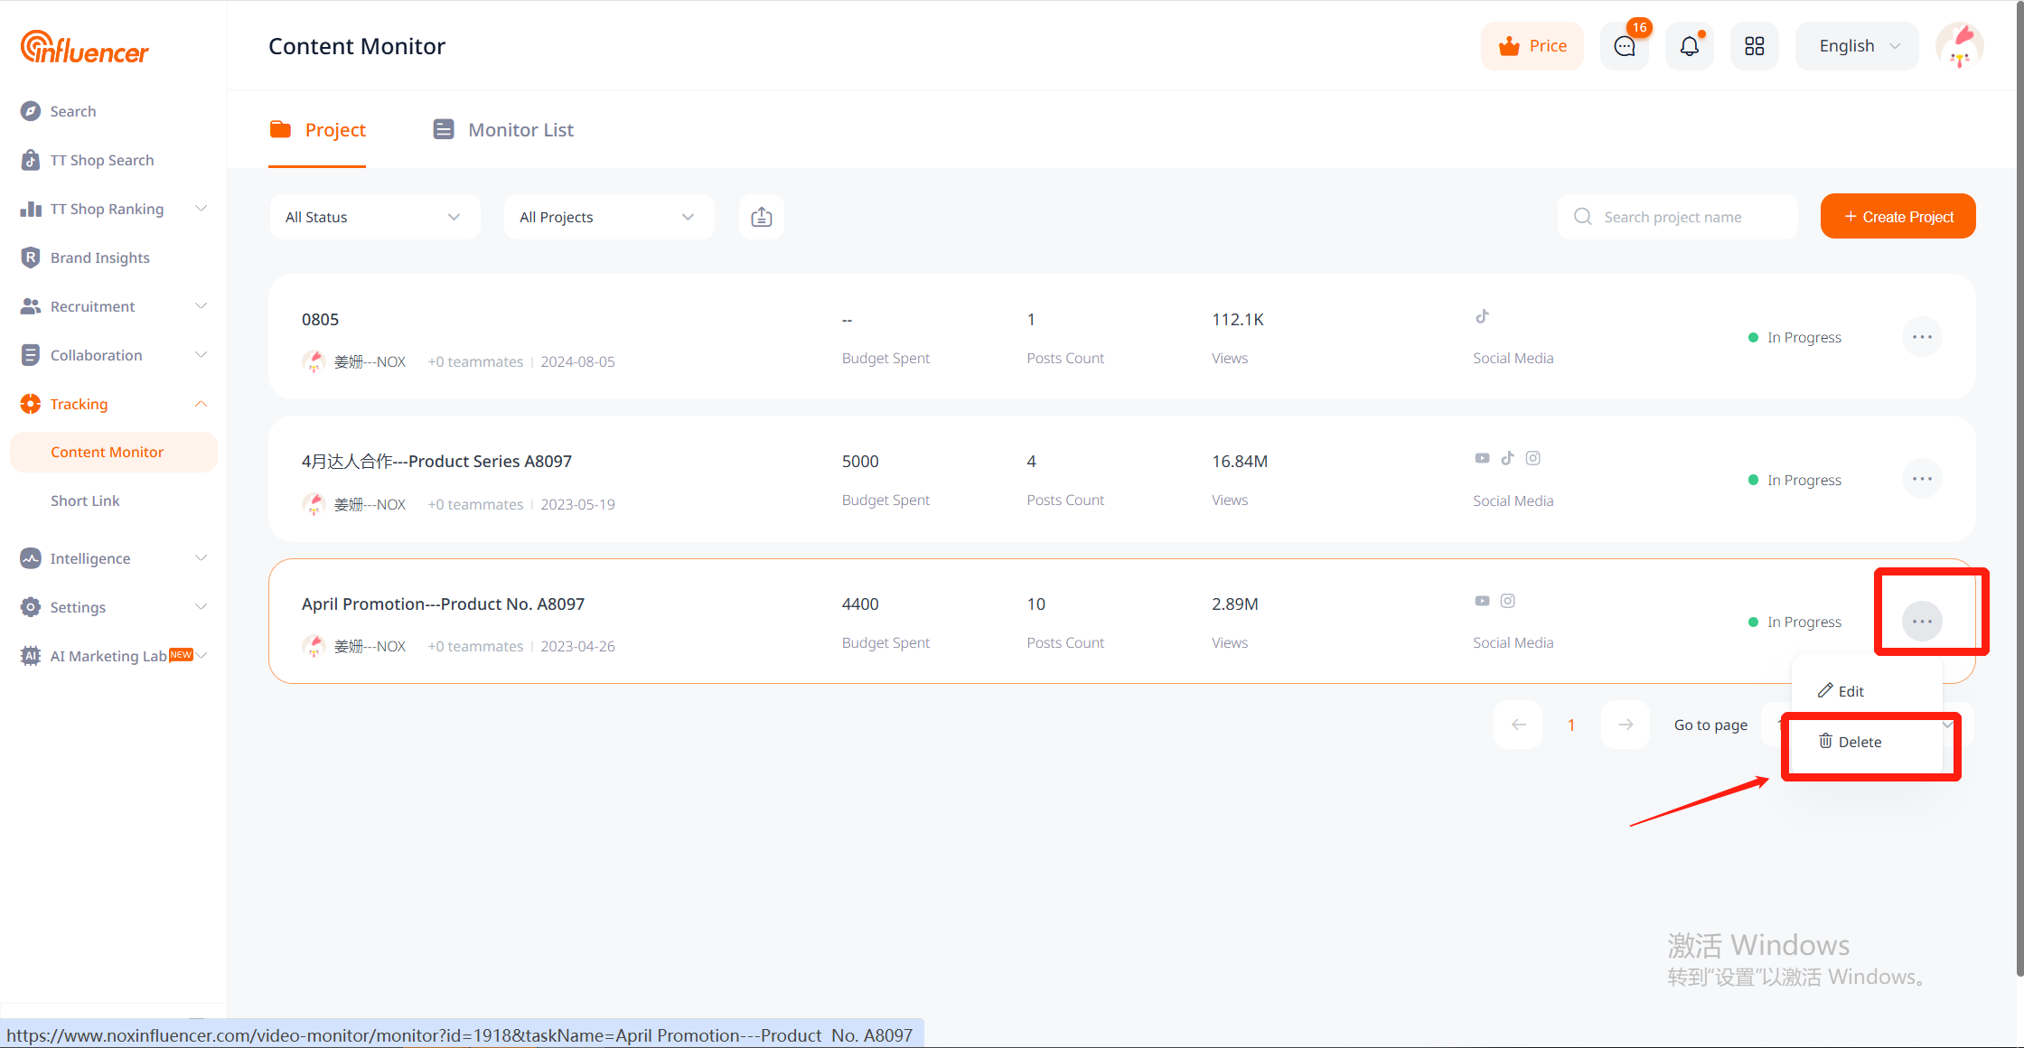Switch to the Monitor List tab
The height and width of the screenshot is (1048, 2024).
(x=503, y=130)
